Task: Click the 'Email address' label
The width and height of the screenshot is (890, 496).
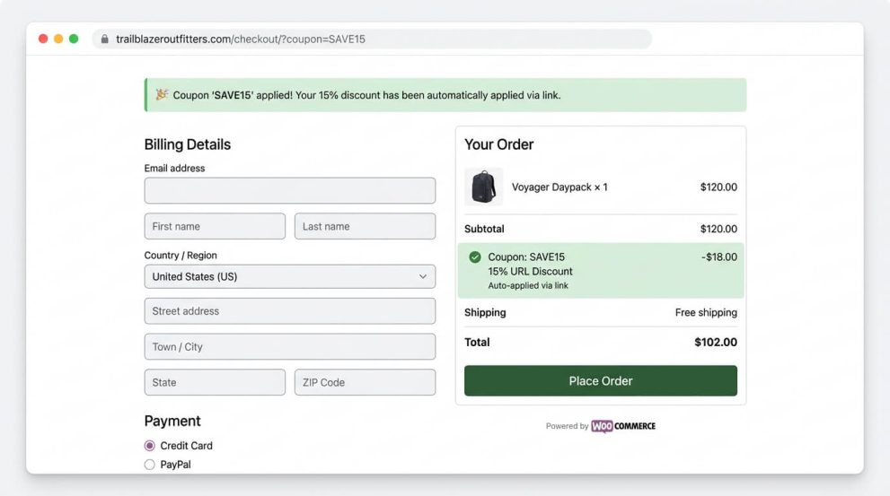Action: 174,169
